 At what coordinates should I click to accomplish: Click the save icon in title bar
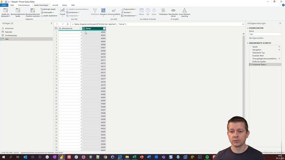(x=6, y=2)
